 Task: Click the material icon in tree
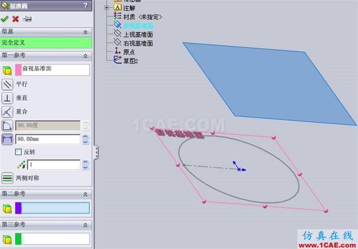point(117,16)
